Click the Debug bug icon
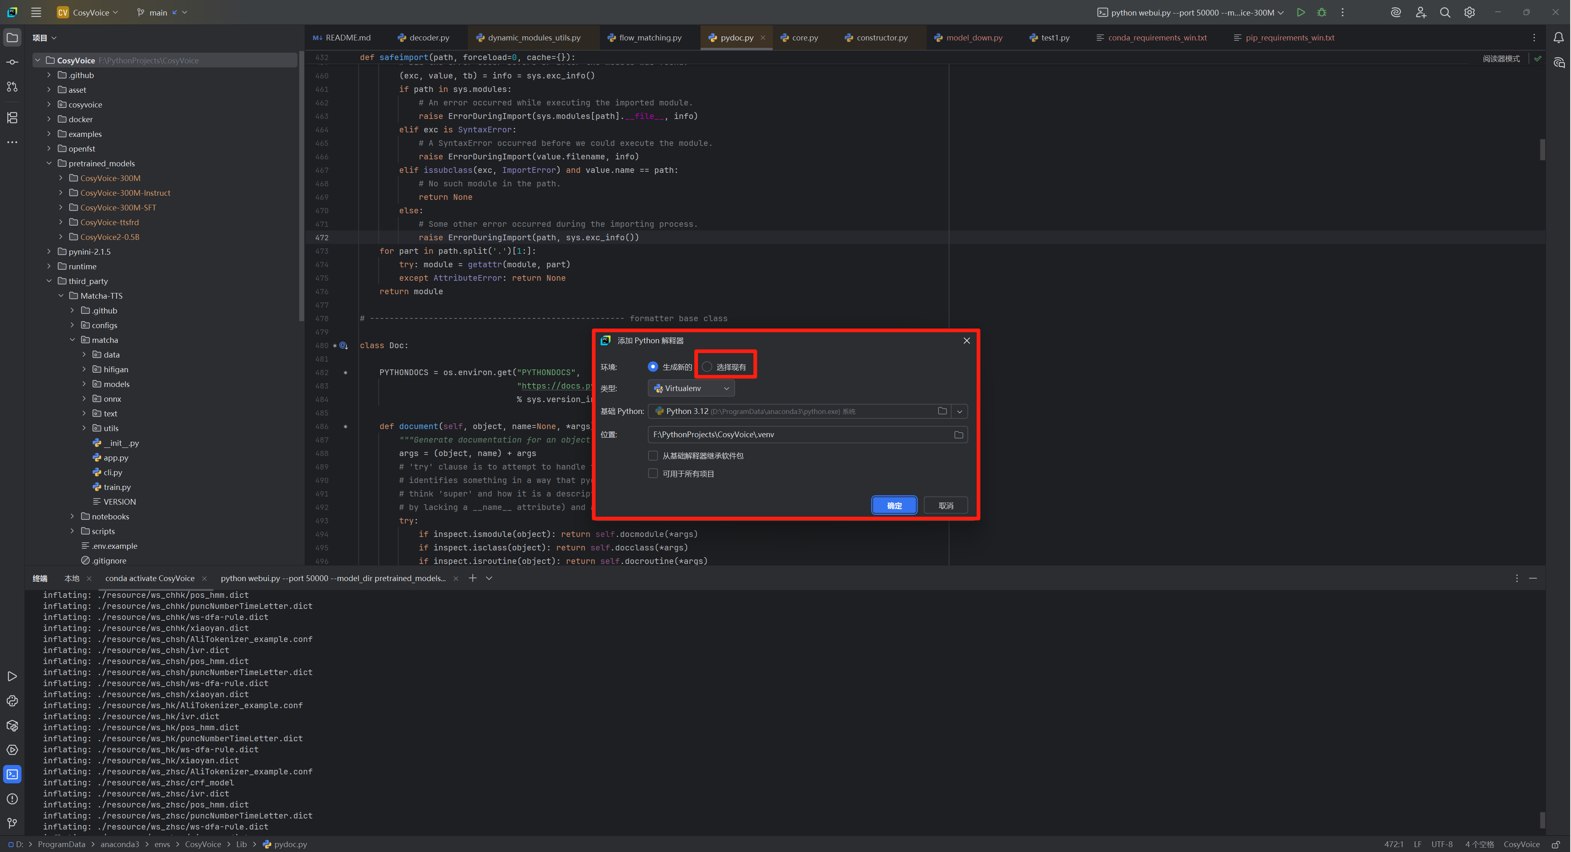This screenshot has height=852, width=1571. (x=1322, y=12)
